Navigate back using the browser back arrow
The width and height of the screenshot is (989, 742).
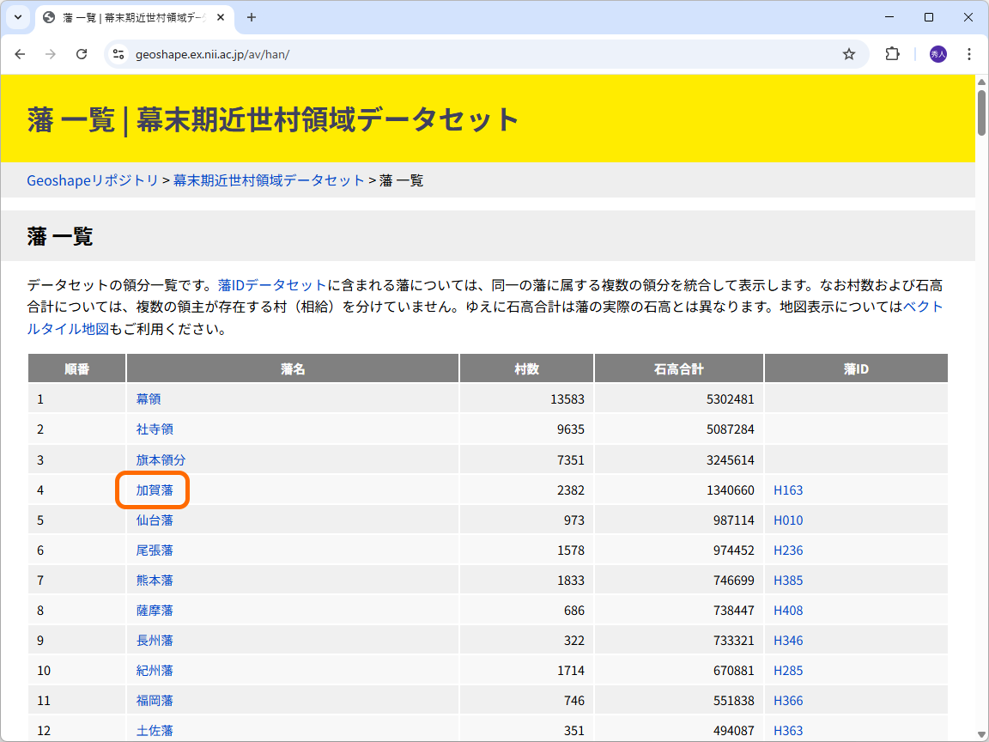(x=20, y=54)
